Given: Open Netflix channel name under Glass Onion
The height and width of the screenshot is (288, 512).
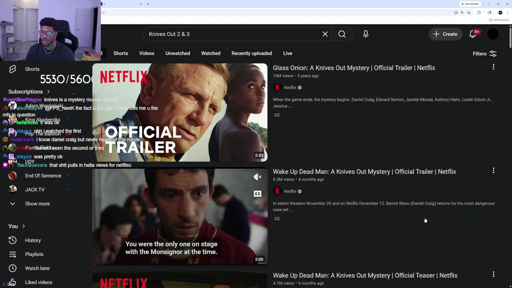Looking at the screenshot, I should tap(290, 88).
